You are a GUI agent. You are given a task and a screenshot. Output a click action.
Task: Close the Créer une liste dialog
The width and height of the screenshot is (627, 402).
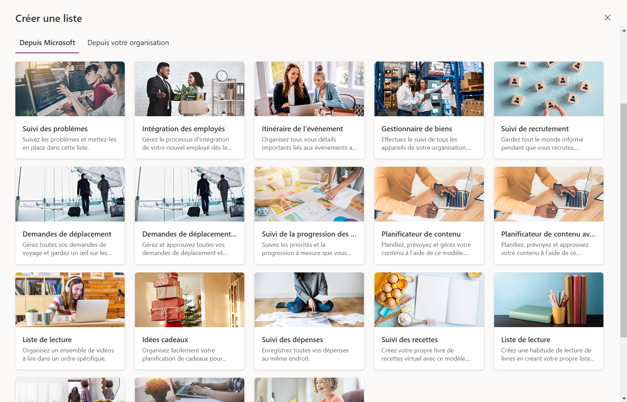click(607, 17)
